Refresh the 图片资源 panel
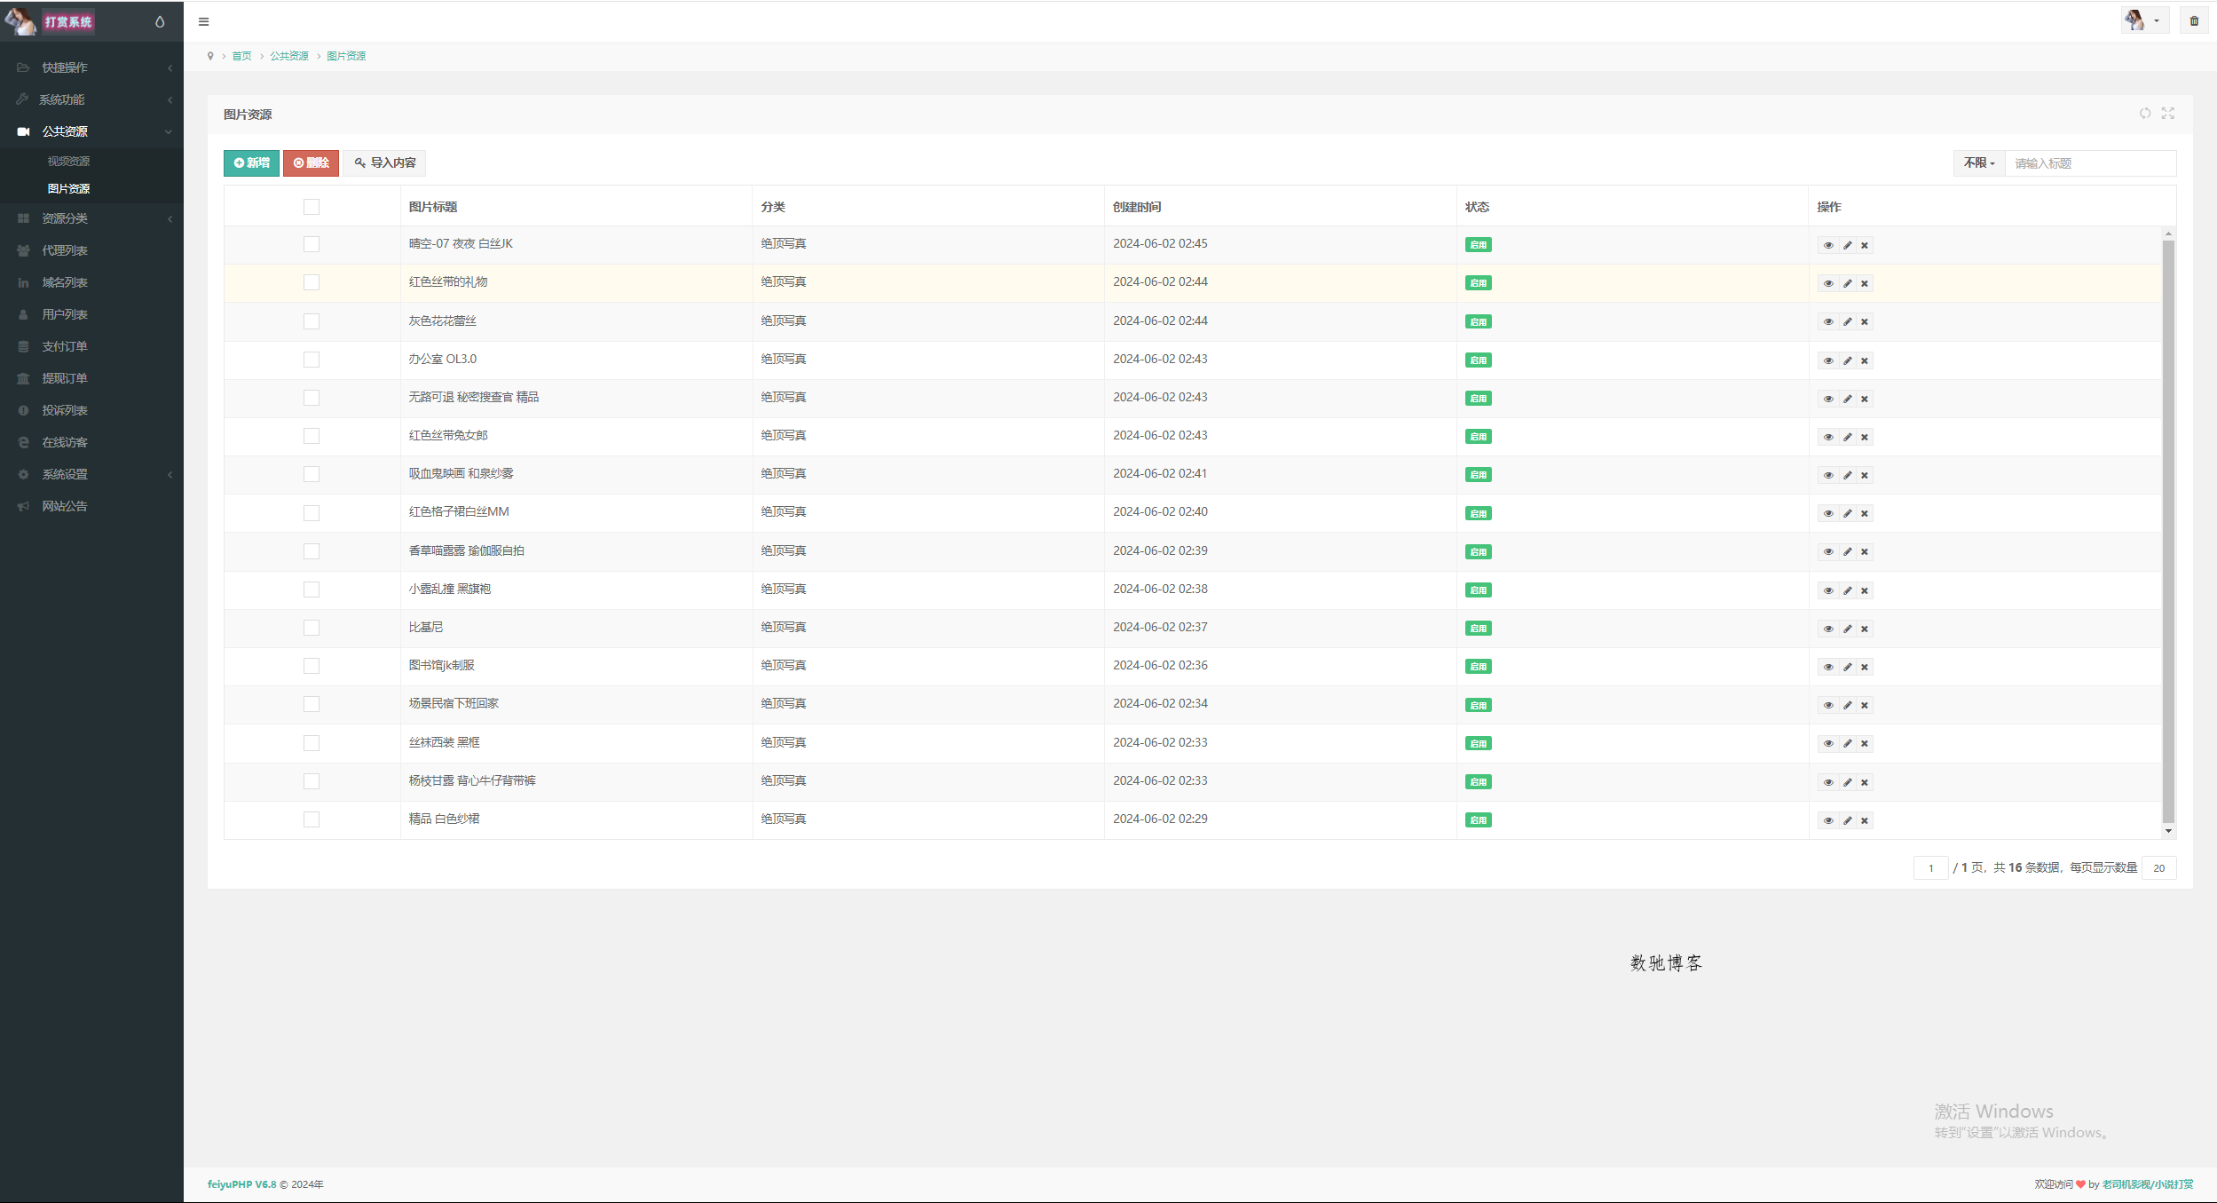This screenshot has height=1203, width=2217. click(x=2145, y=113)
